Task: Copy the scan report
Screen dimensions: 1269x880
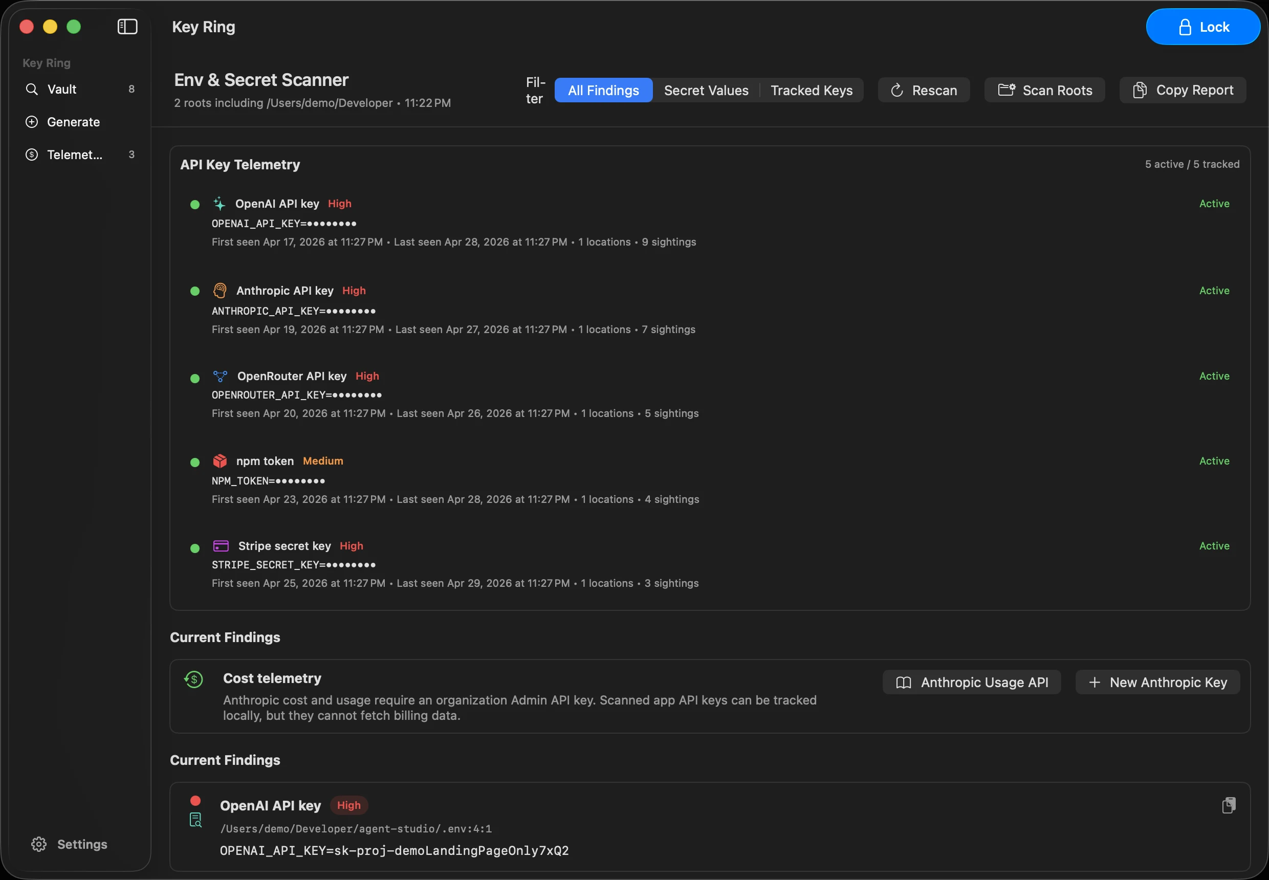Action: [x=1183, y=90]
